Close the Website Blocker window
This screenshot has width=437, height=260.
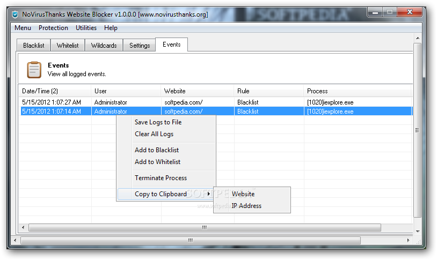(410, 12)
